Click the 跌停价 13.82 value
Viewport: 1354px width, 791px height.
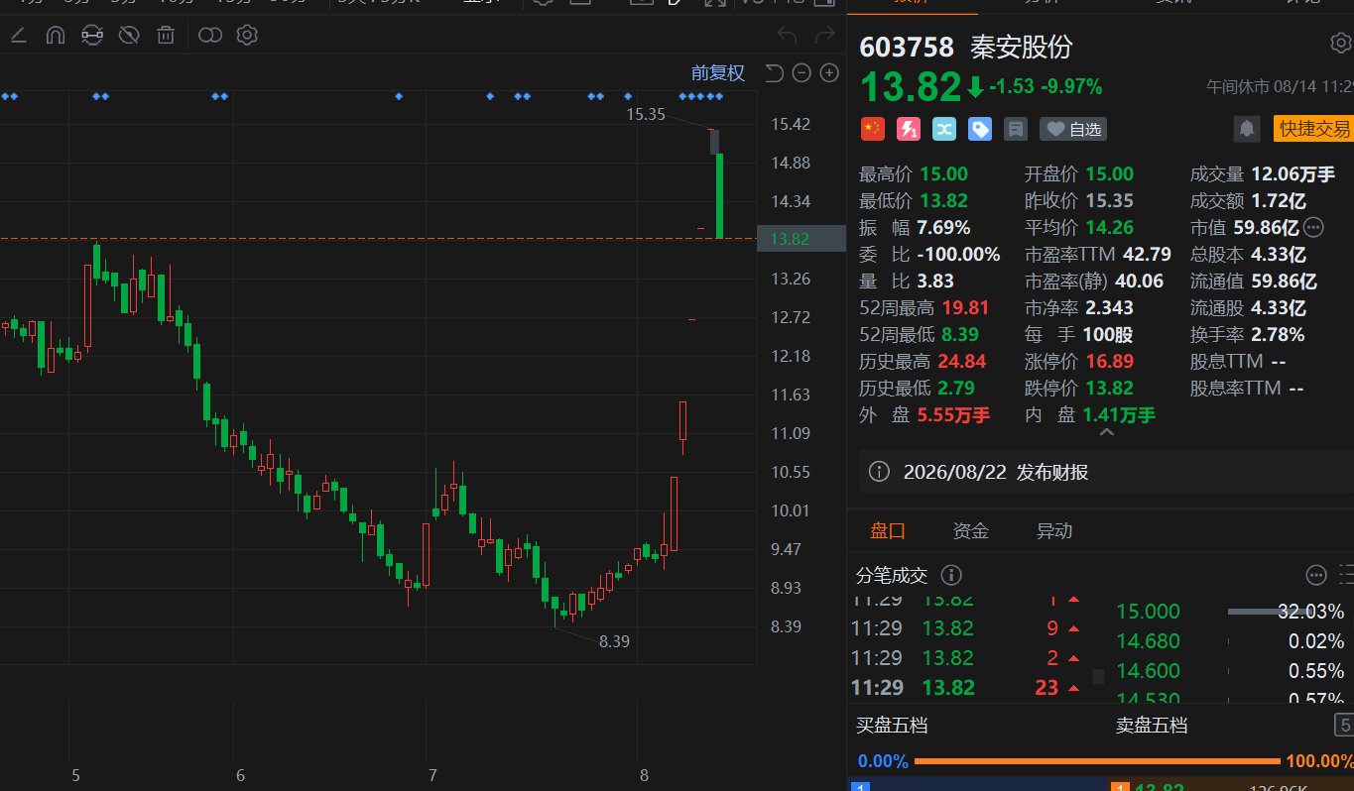click(x=1110, y=388)
